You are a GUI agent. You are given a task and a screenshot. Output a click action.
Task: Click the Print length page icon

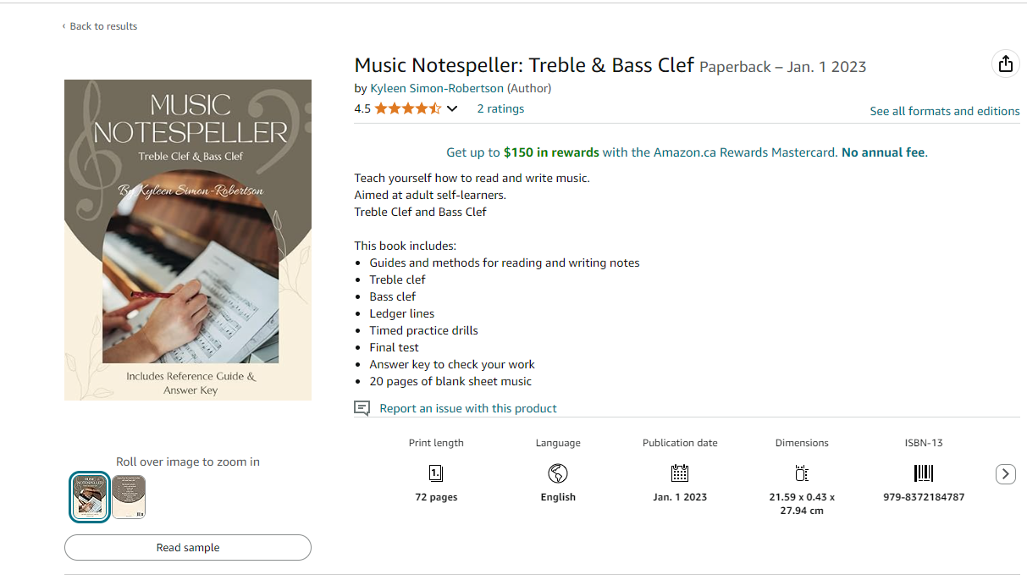point(436,473)
